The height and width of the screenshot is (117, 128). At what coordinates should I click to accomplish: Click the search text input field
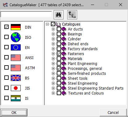point(26,14)
